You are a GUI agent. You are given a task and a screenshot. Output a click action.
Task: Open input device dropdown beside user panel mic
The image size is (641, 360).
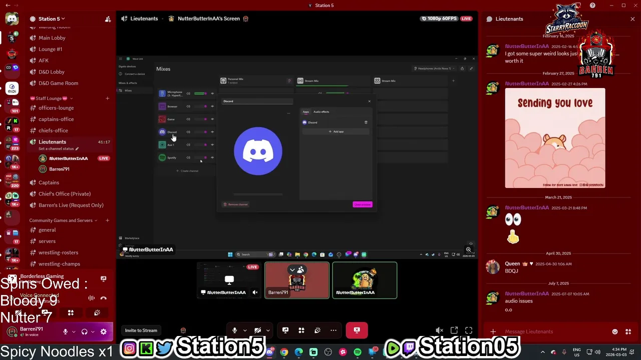click(74, 331)
